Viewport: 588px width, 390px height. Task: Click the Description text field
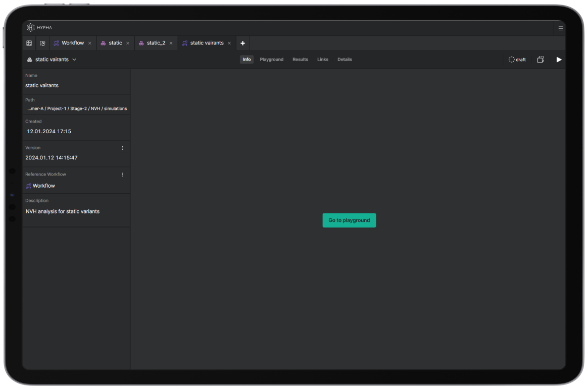[x=63, y=211]
